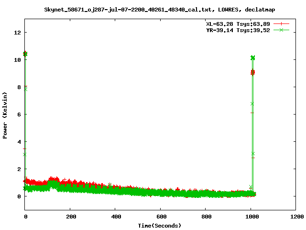Click the x-axis tick label 200
The height and width of the screenshot is (230, 306).
tap(71, 217)
